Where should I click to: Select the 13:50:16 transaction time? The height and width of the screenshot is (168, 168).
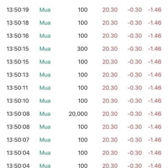pos(18,36)
